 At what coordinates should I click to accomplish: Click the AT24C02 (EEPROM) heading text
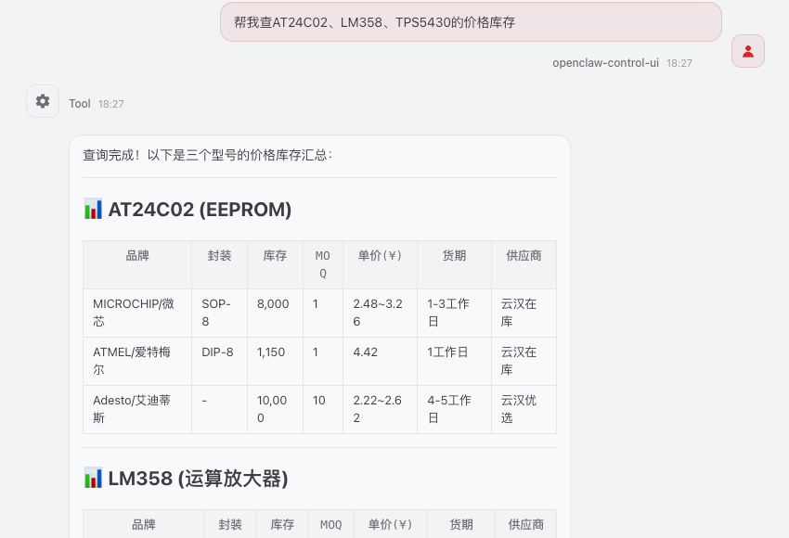pos(200,210)
